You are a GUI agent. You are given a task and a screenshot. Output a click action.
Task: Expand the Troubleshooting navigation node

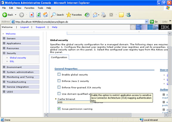[x=4, y=82]
